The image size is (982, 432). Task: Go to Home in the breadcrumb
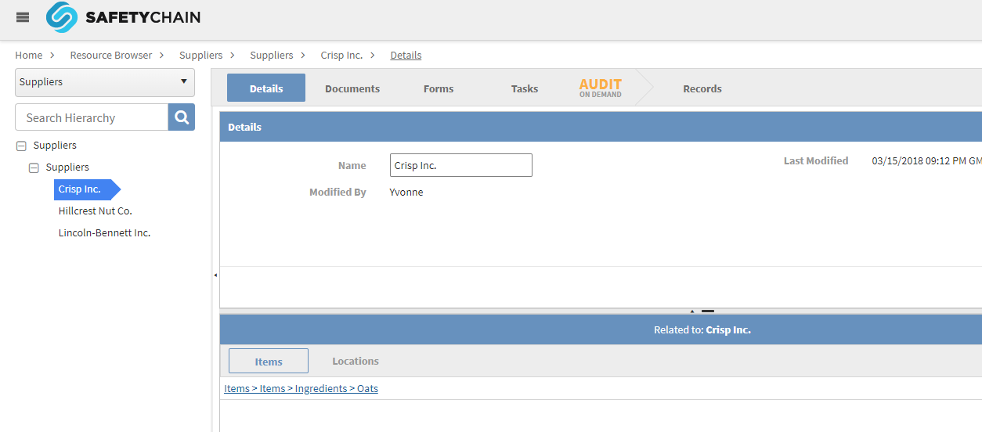tap(29, 55)
